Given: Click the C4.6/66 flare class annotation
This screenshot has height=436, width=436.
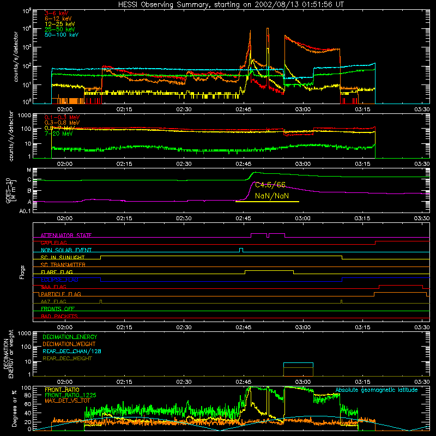Looking at the screenshot, I should [x=270, y=185].
